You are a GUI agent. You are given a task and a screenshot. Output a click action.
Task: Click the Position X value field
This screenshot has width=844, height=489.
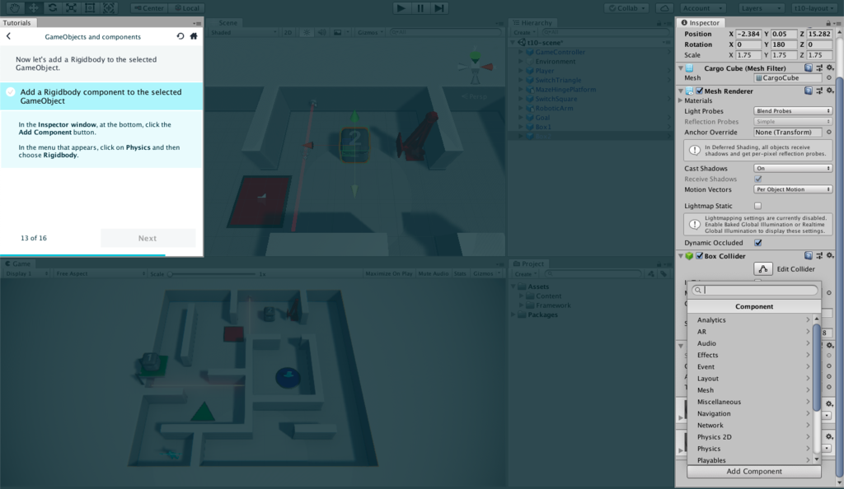point(748,34)
